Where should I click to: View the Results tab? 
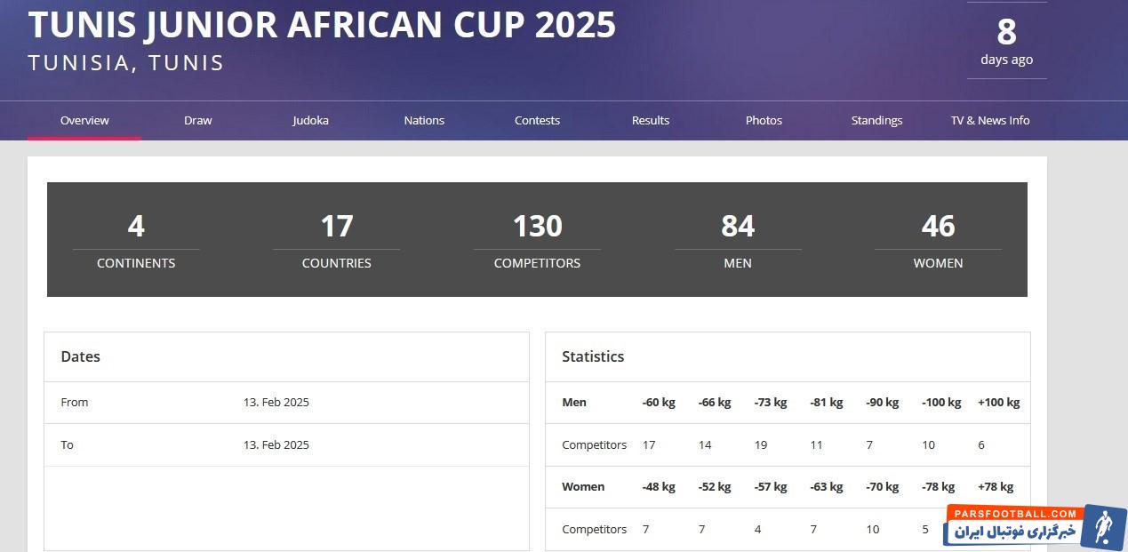651,120
